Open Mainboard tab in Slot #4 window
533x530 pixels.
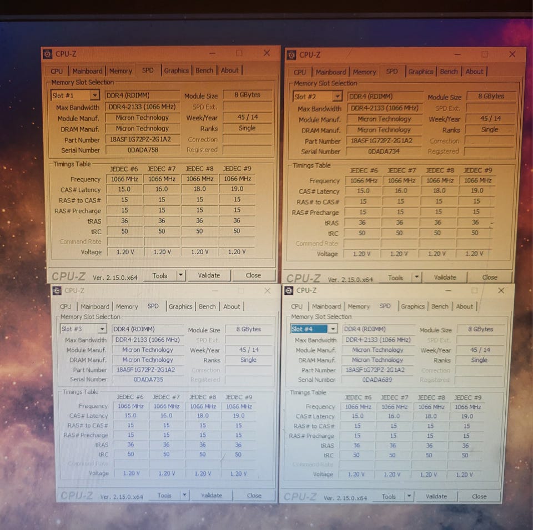(x=326, y=306)
